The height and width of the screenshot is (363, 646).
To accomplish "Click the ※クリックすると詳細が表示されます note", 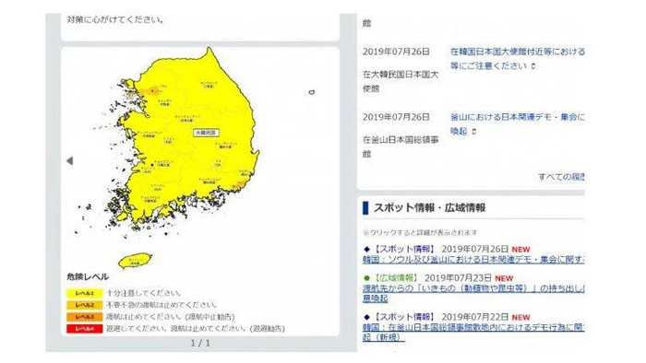I will point(420,233).
